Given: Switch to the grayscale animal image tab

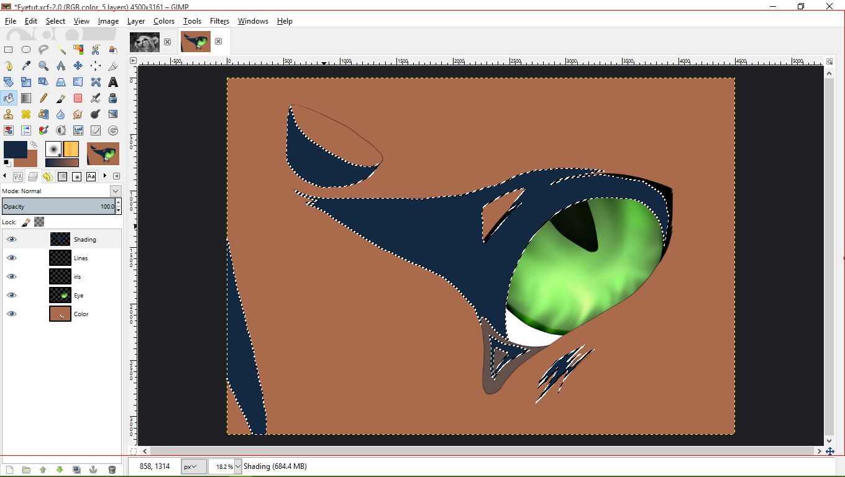Looking at the screenshot, I should coord(145,42).
